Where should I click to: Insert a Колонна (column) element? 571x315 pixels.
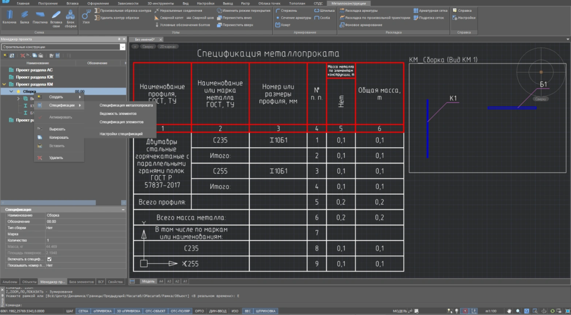(9, 17)
